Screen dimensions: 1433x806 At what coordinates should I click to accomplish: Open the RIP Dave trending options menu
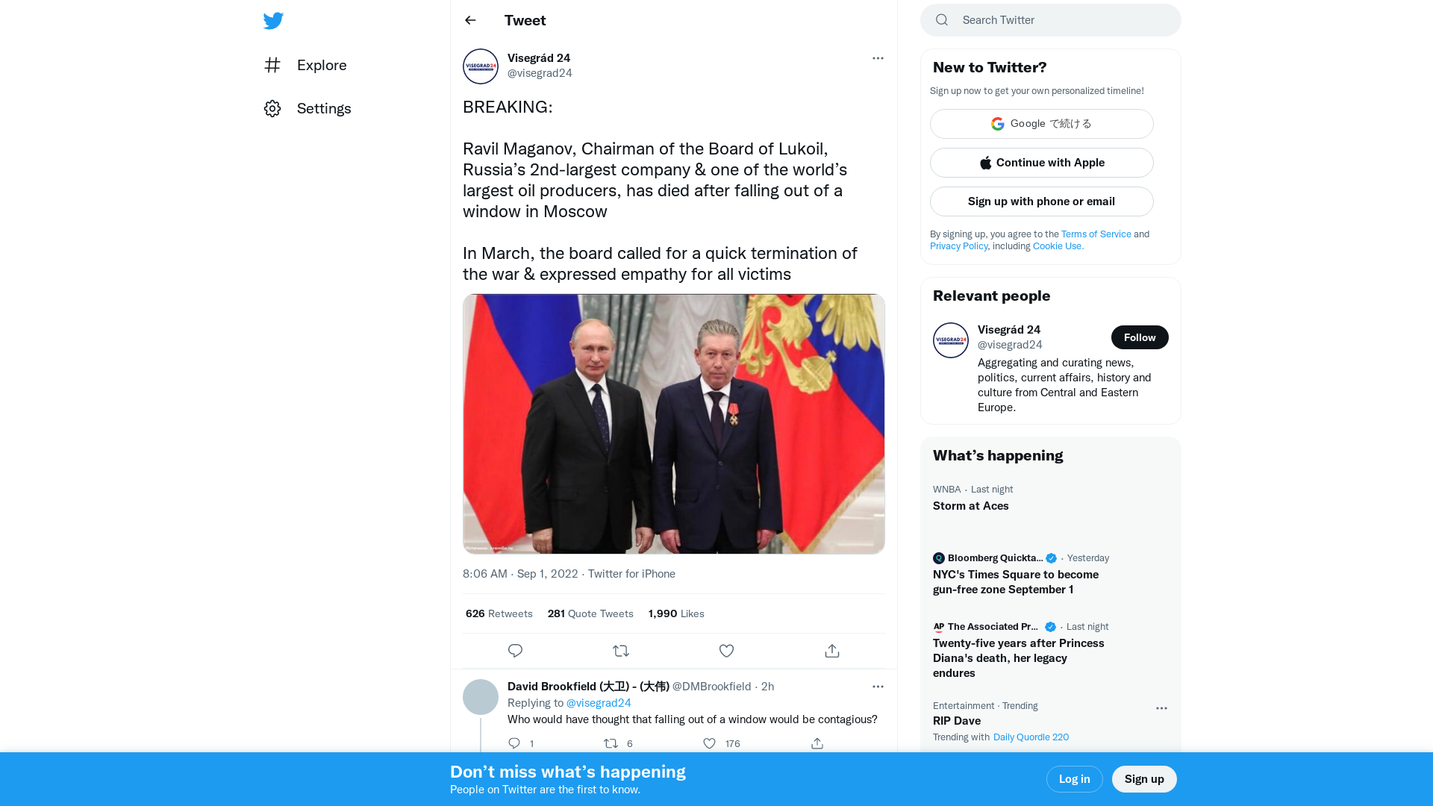click(x=1161, y=708)
